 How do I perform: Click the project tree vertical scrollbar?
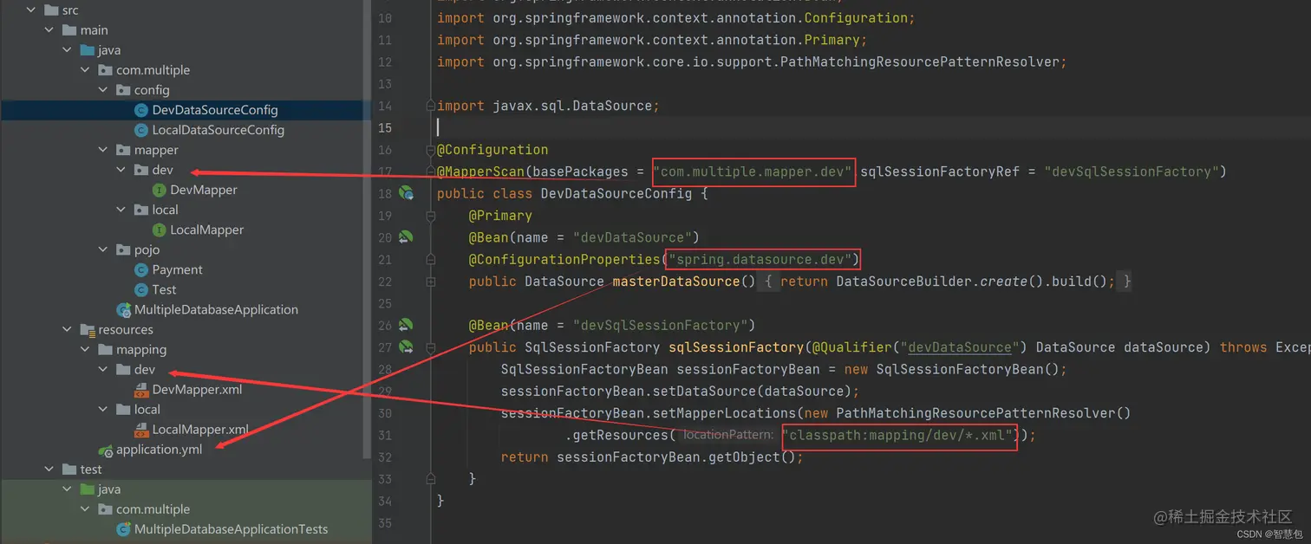[x=367, y=229]
